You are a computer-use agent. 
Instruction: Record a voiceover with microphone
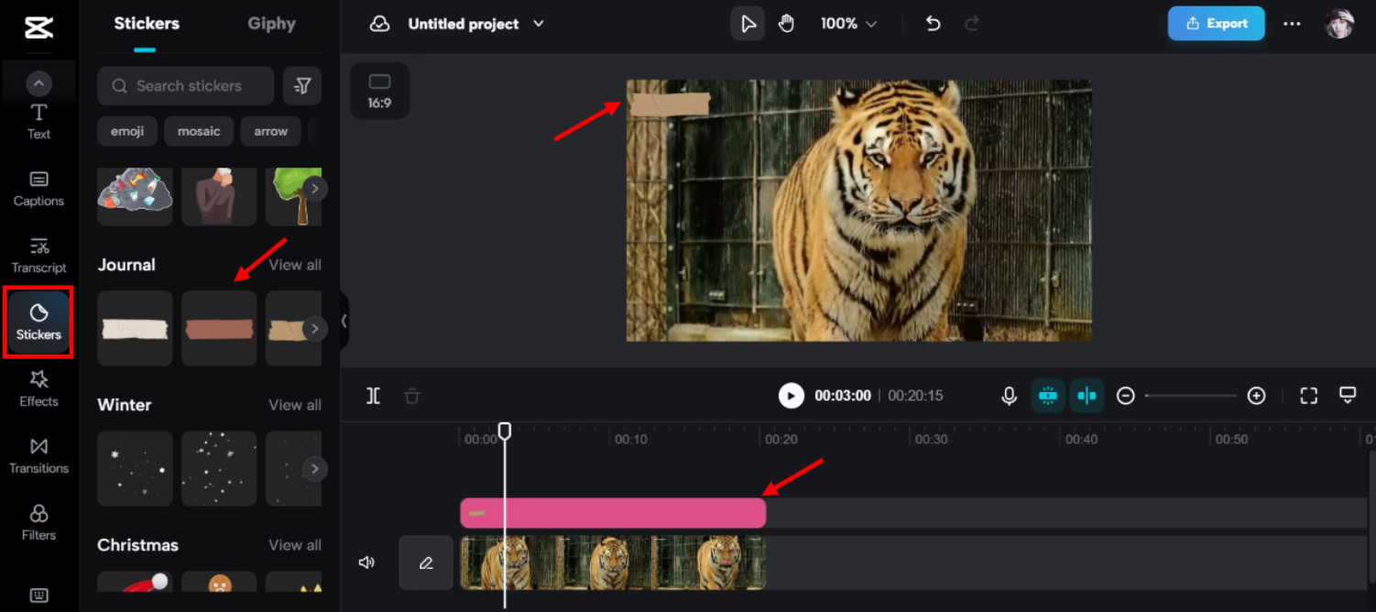tap(1009, 396)
